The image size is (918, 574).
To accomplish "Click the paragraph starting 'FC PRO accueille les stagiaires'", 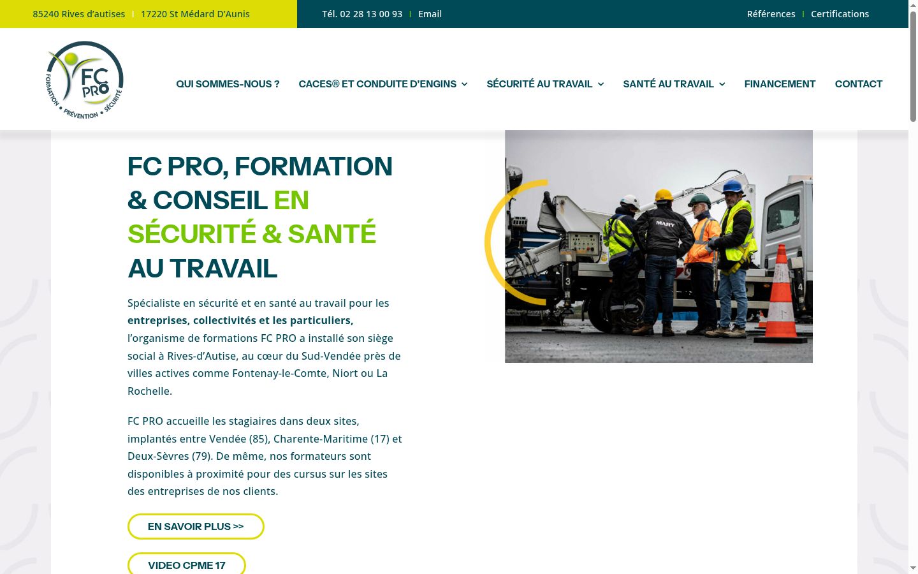I will [265, 456].
